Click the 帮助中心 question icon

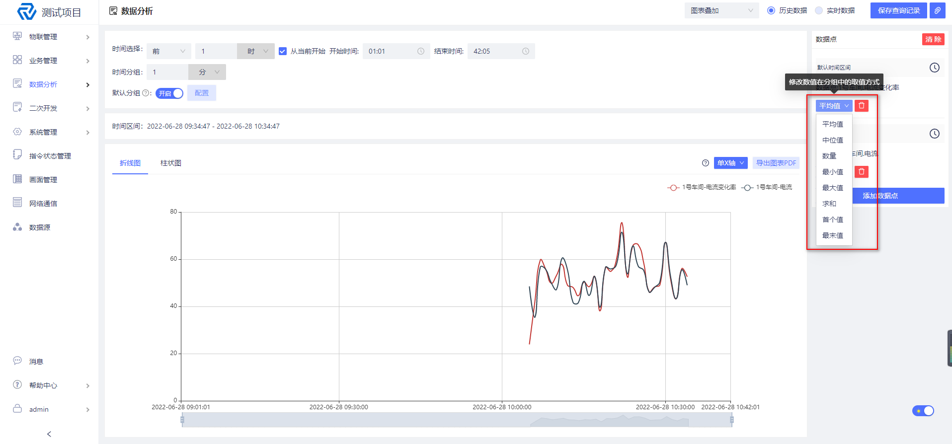click(17, 385)
